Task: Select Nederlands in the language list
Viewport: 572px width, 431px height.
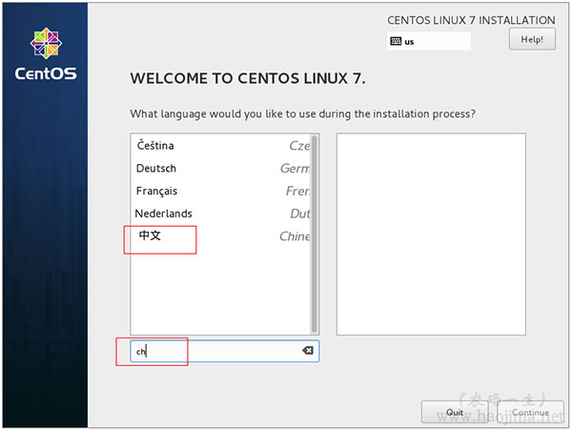Action: pos(221,214)
